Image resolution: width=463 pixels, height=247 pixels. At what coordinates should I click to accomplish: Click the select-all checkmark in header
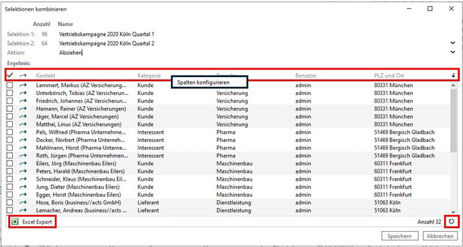[10, 76]
